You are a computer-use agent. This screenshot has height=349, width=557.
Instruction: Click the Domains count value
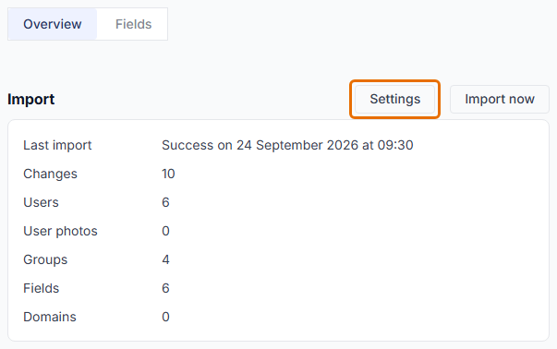[165, 317]
